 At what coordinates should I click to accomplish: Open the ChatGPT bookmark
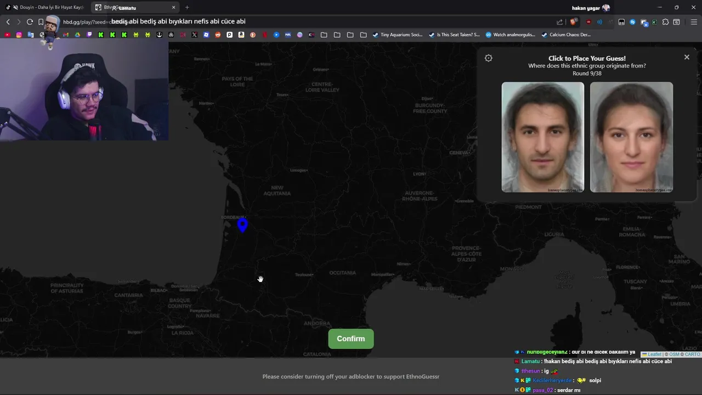tap(171, 35)
